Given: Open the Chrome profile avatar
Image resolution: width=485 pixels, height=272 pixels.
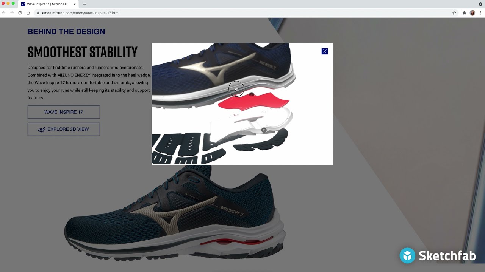Looking at the screenshot, I should tap(472, 13).
